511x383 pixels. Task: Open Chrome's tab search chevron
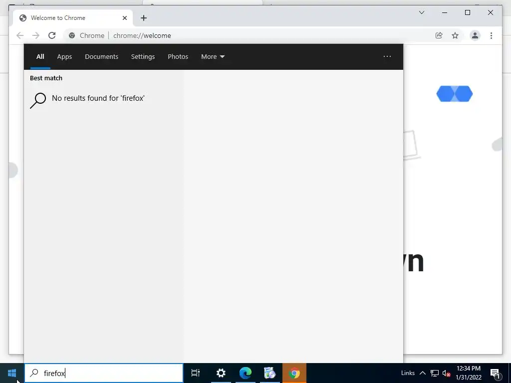pos(422,12)
